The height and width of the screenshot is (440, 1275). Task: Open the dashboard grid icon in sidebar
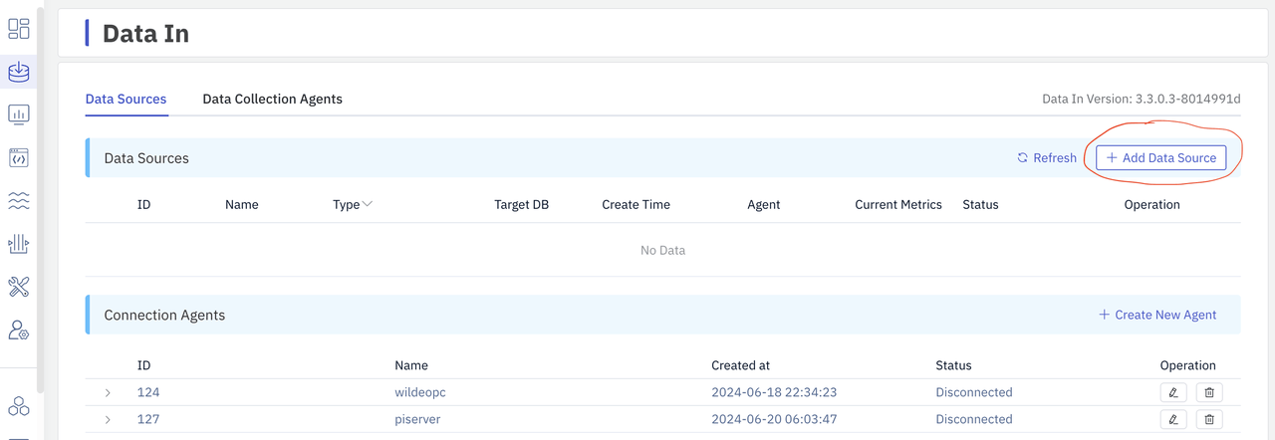(19, 28)
